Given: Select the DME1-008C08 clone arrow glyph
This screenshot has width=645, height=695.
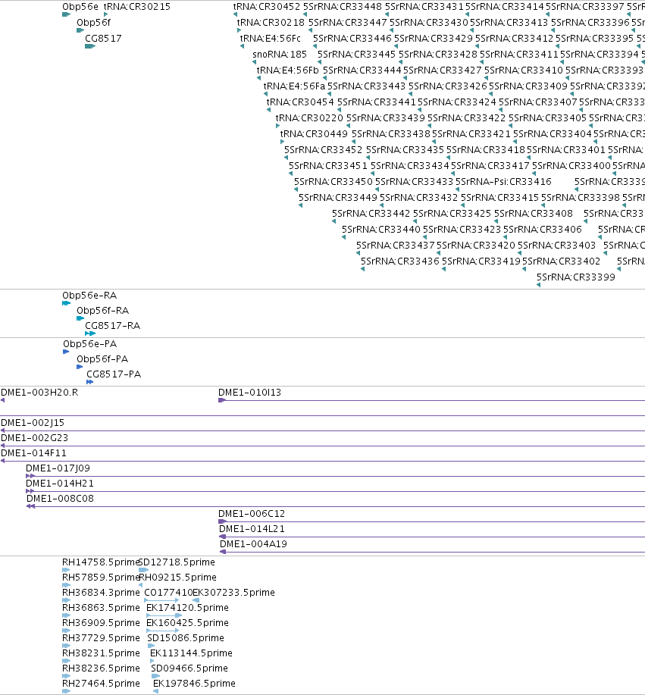Looking at the screenshot, I should point(30,506).
